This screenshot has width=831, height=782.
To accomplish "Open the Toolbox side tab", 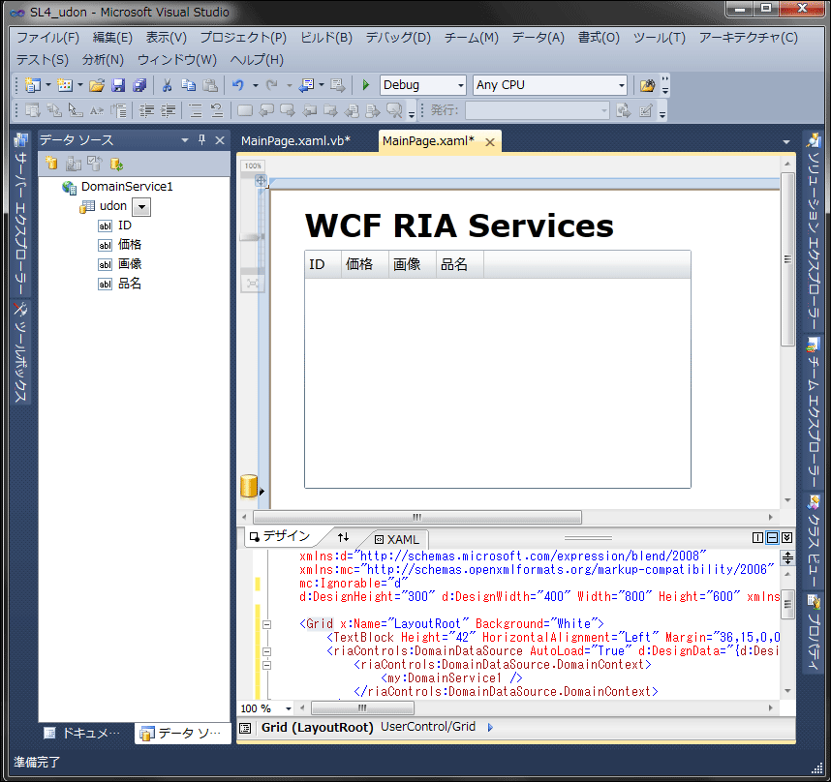I will (x=20, y=353).
